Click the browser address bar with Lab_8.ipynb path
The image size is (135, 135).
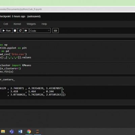[x=67, y=9]
